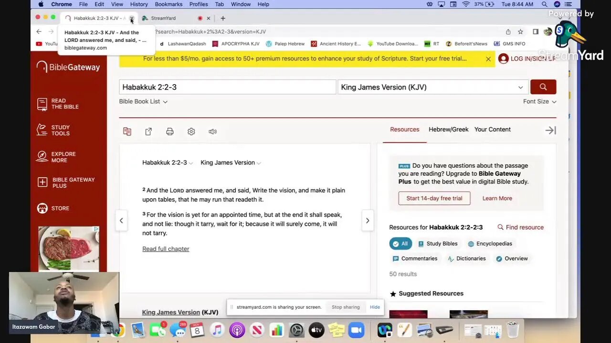Click Find resource link
The image size is (611, 343).
pos(520,227)
